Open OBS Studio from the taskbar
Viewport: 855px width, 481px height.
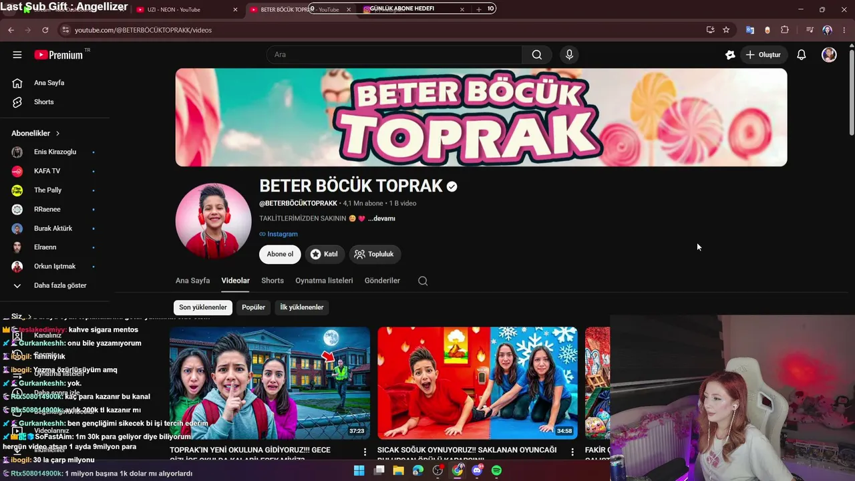click(x=438, y=470)
